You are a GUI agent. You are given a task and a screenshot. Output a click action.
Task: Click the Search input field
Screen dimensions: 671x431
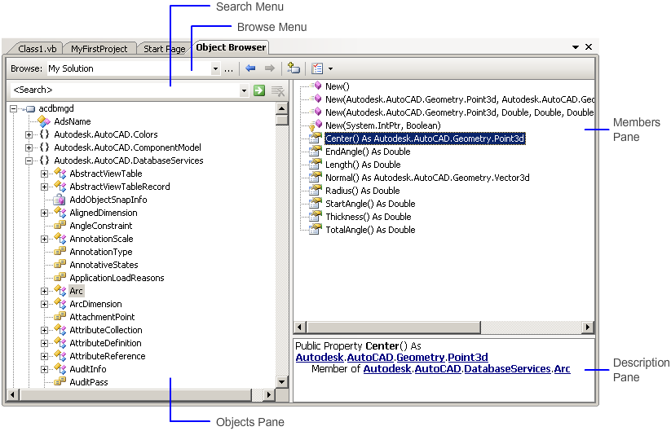[x=125, y=90]
